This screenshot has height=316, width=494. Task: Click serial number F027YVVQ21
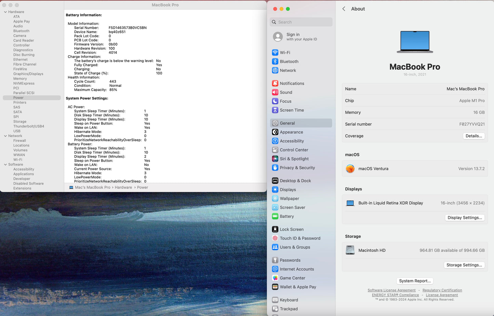coord(472,124)
